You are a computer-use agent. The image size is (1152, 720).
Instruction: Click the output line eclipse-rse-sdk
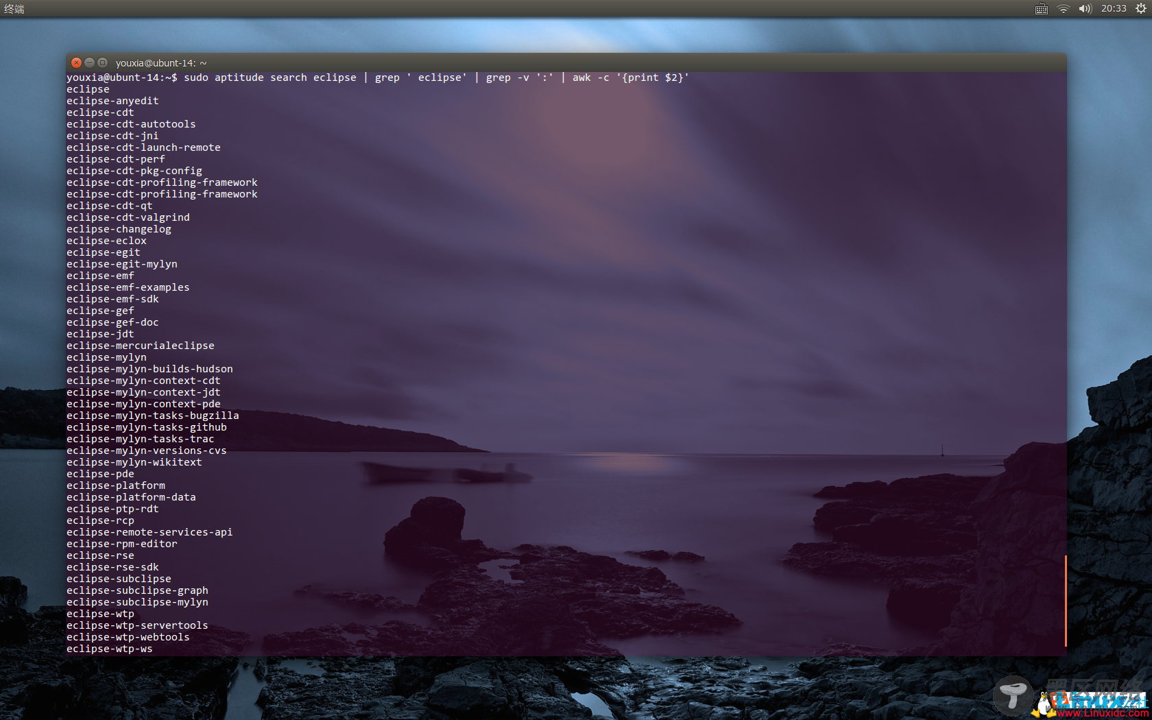pyautogui.click(x=112, y=567)
